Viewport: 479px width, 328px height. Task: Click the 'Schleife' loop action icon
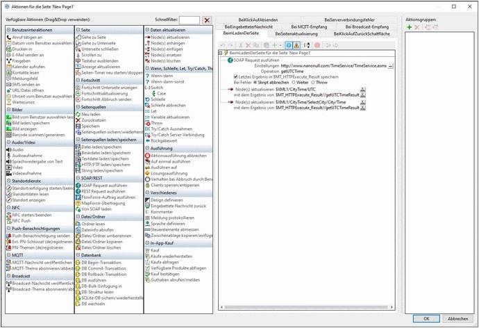[x=148, y=99]
